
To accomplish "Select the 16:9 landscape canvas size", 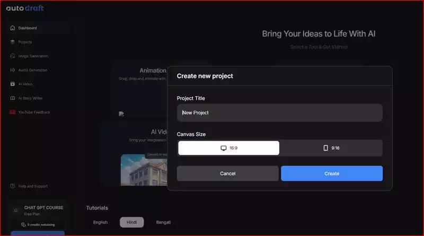I will (228, 148).
